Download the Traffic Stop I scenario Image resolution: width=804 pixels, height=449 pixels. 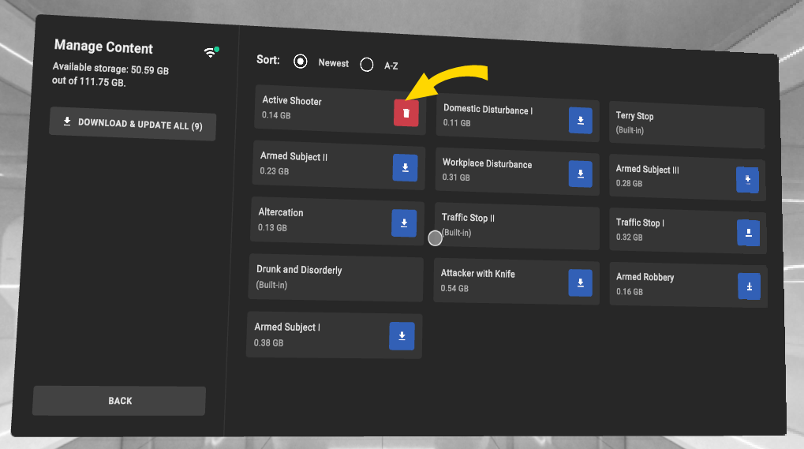pos(748,233)
